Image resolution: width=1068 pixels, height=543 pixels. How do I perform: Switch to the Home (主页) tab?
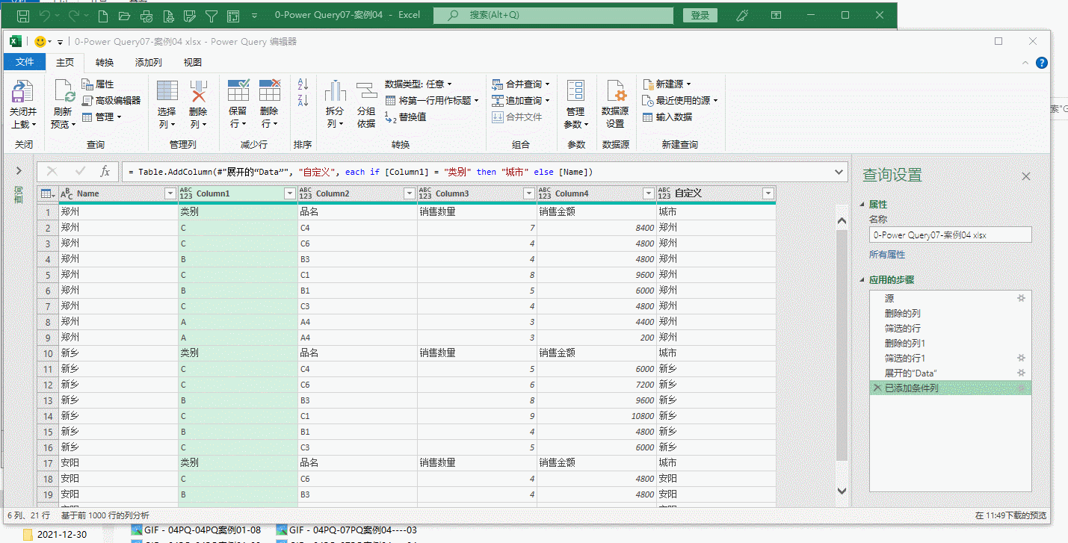point(65,63)
